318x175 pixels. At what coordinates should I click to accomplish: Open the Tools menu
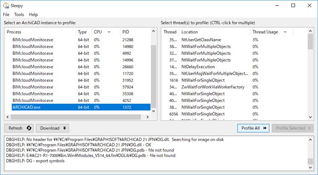coord(19,15)
